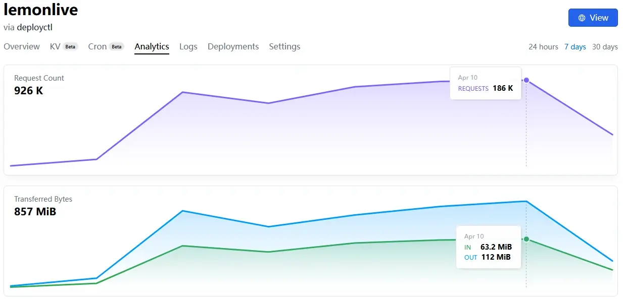
Task: Go to the Deployments tab
Action: tap(233, 46)
